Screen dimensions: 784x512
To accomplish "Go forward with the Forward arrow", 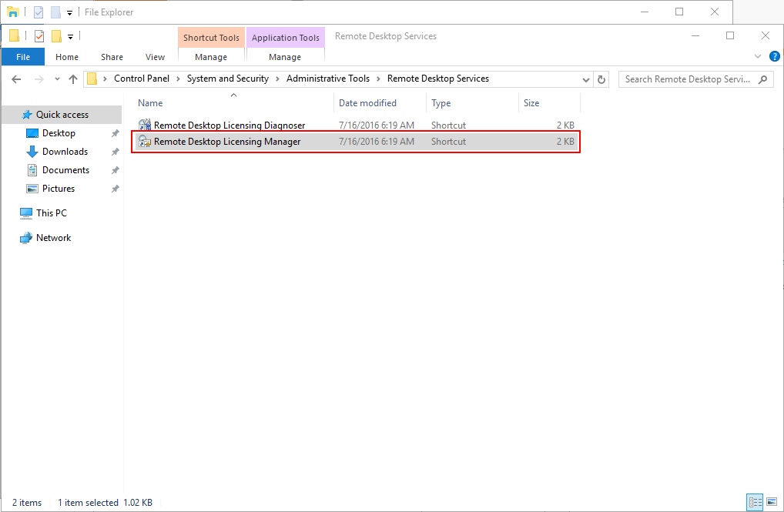I will point(39,79).
